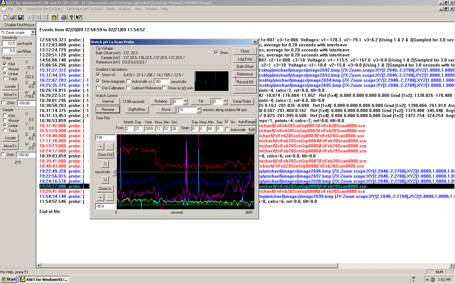Toggle the Show uV checkbox
The height and width of the screenshot is (284, 455).
click(x=98, y=75)
